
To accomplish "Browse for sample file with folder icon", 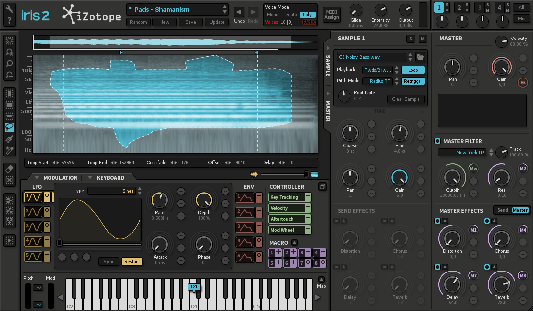I will (x=420, y=57).
